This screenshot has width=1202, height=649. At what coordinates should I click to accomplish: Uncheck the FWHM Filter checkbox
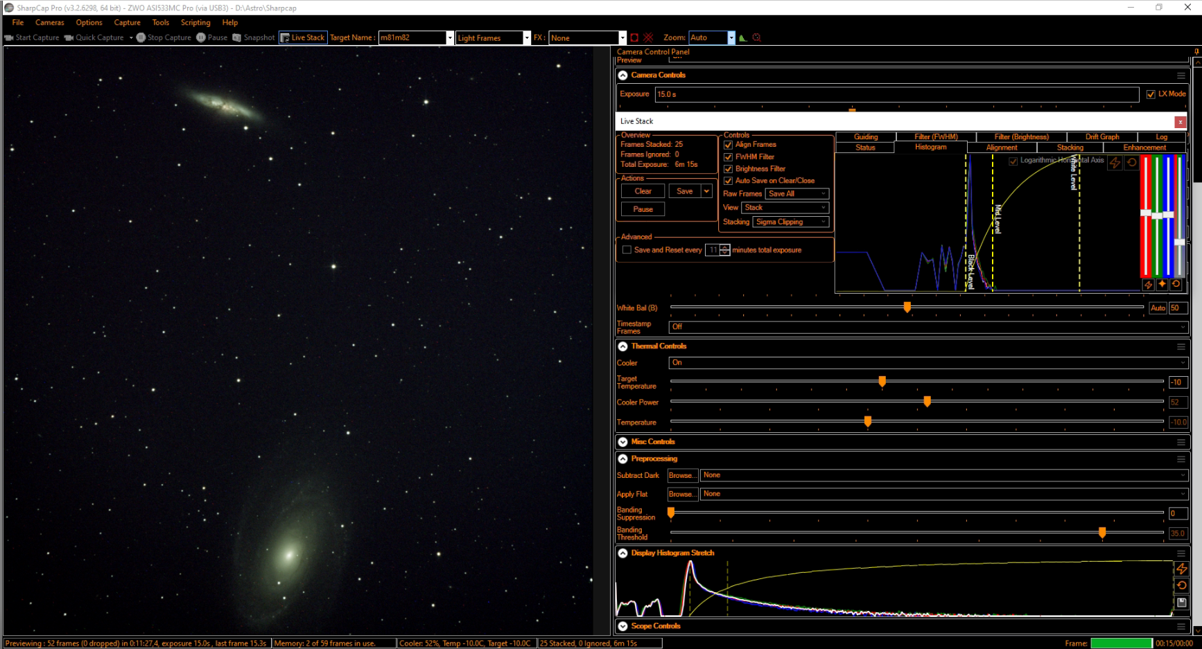[x=728, y=157]
